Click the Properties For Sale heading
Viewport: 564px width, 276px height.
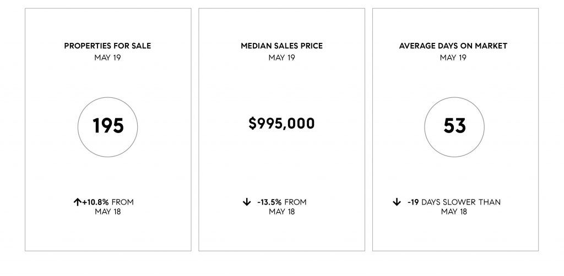pos(107,46)
